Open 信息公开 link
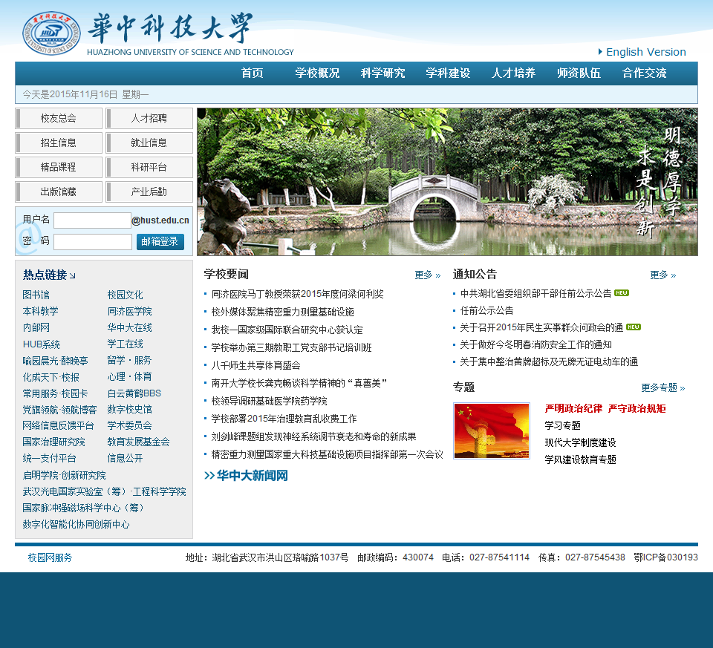The height and width of the screenshot is (648, 713). tap(125, 459)
